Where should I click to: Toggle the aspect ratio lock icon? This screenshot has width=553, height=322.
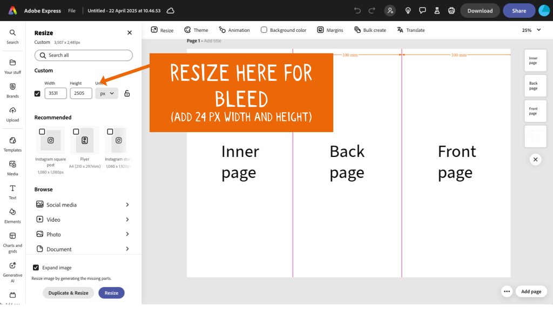[x=127, y=93]
